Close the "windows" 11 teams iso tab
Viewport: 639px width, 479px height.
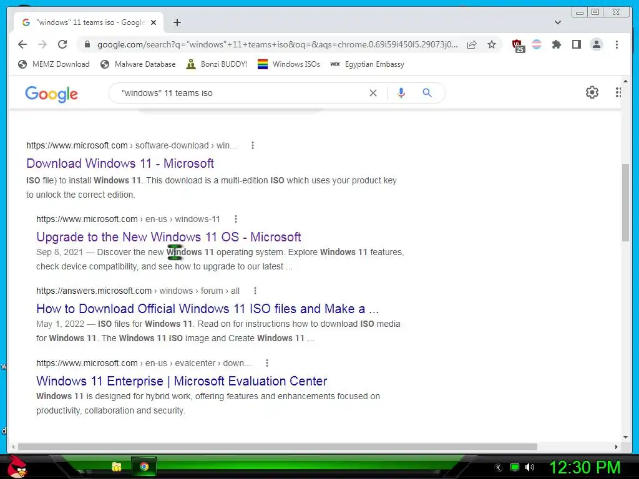(x=154, y=22)
